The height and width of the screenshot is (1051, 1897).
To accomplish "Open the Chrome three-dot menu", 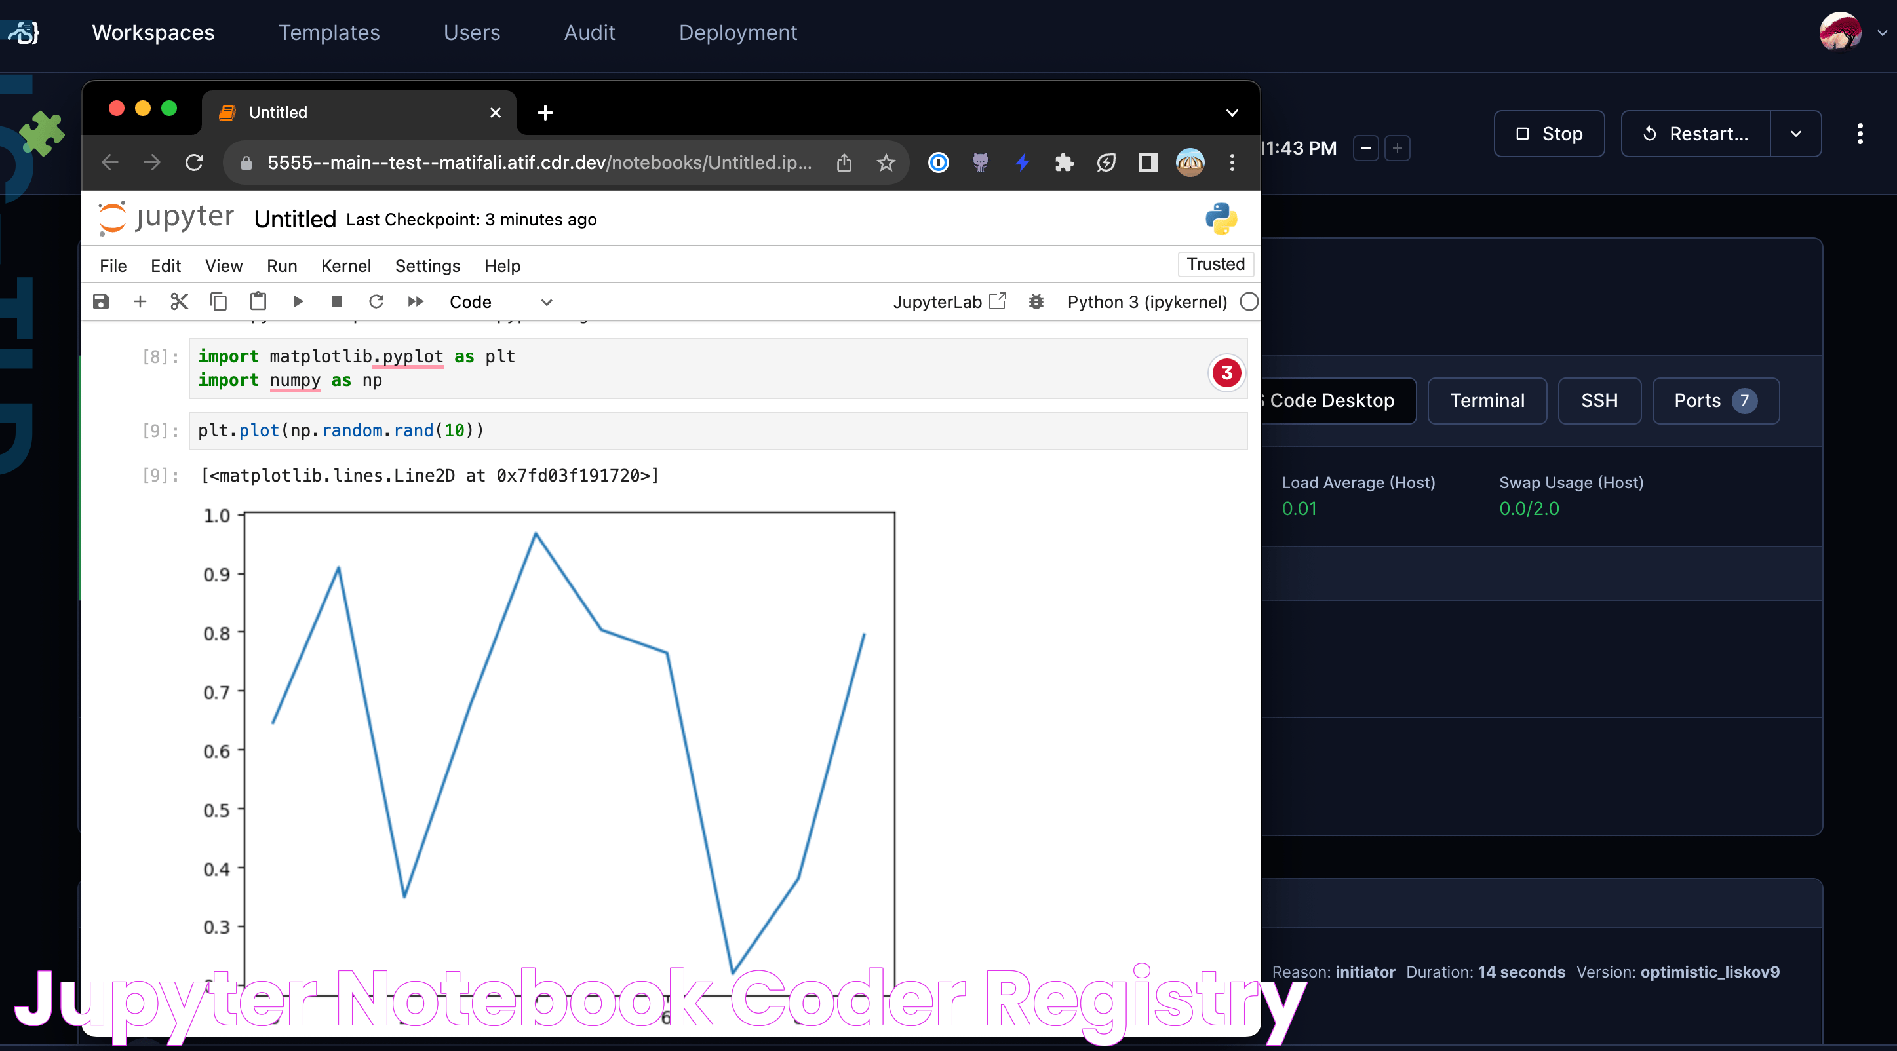I will 1232,162.
